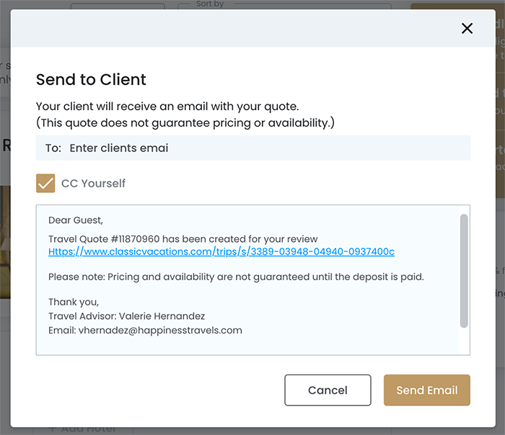The height and width of the screenshot is (435, 505).
Task: Click the To: field label
Action: (53, 148)
